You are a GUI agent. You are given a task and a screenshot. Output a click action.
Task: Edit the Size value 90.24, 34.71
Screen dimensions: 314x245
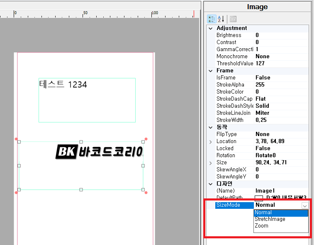pos(281,163)
